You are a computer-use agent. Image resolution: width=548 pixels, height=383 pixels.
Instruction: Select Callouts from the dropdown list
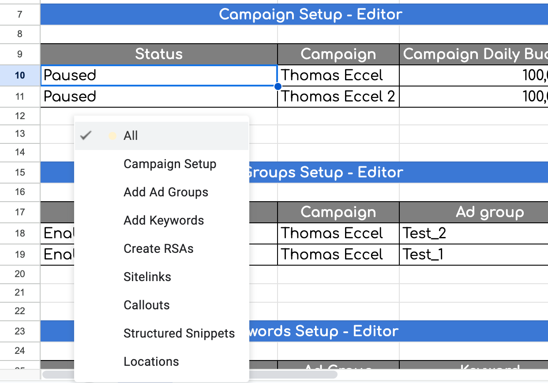146,305
